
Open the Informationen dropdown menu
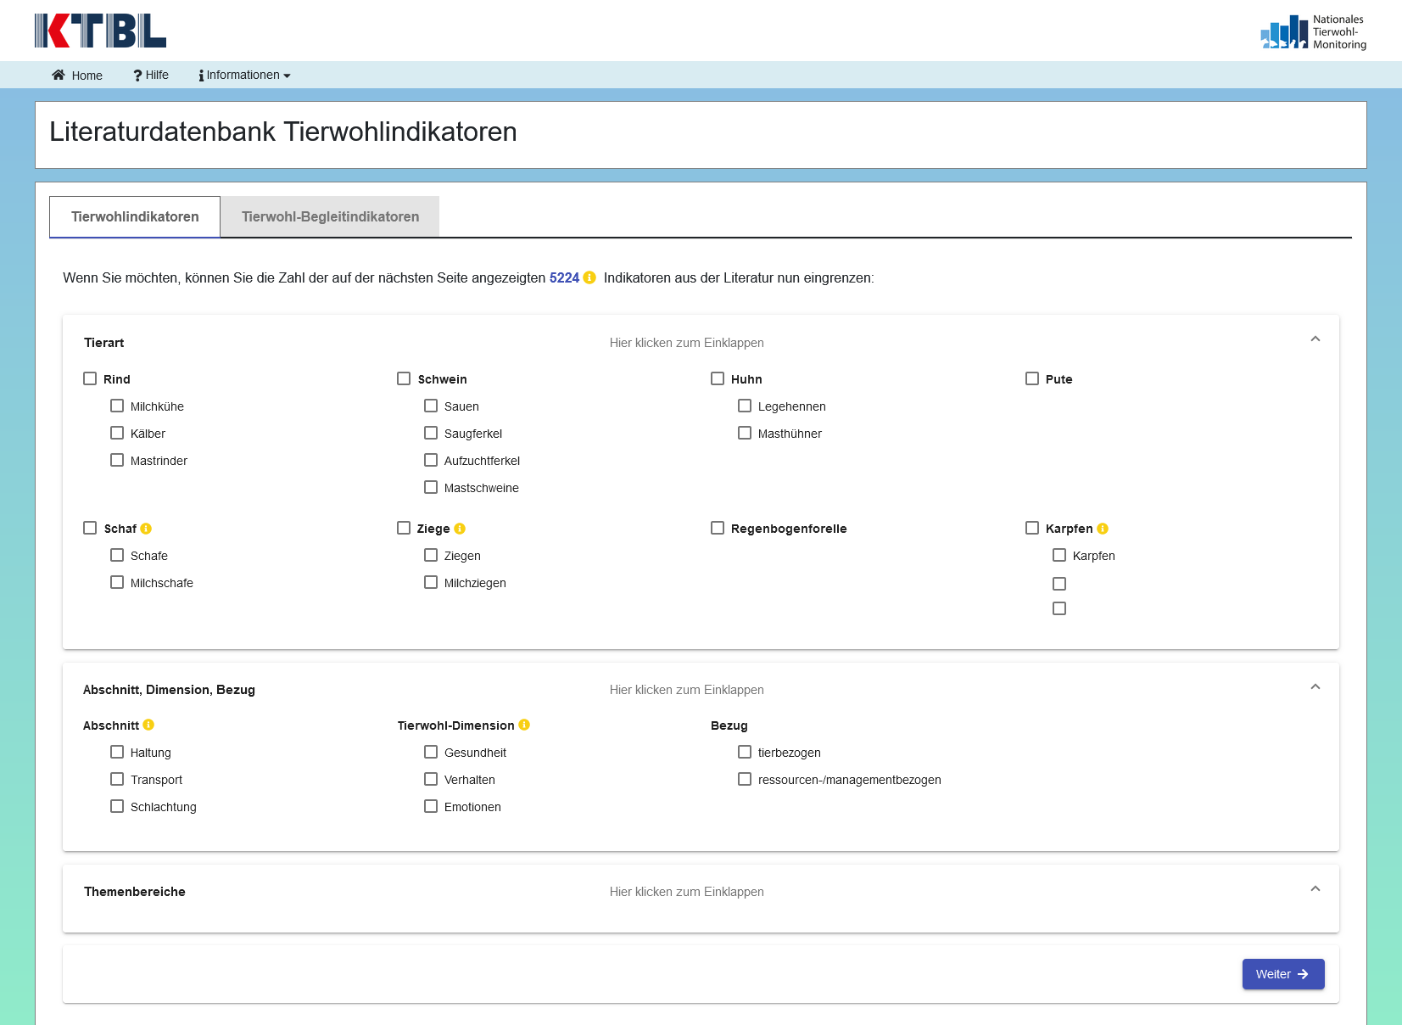(x=245, y=75)
